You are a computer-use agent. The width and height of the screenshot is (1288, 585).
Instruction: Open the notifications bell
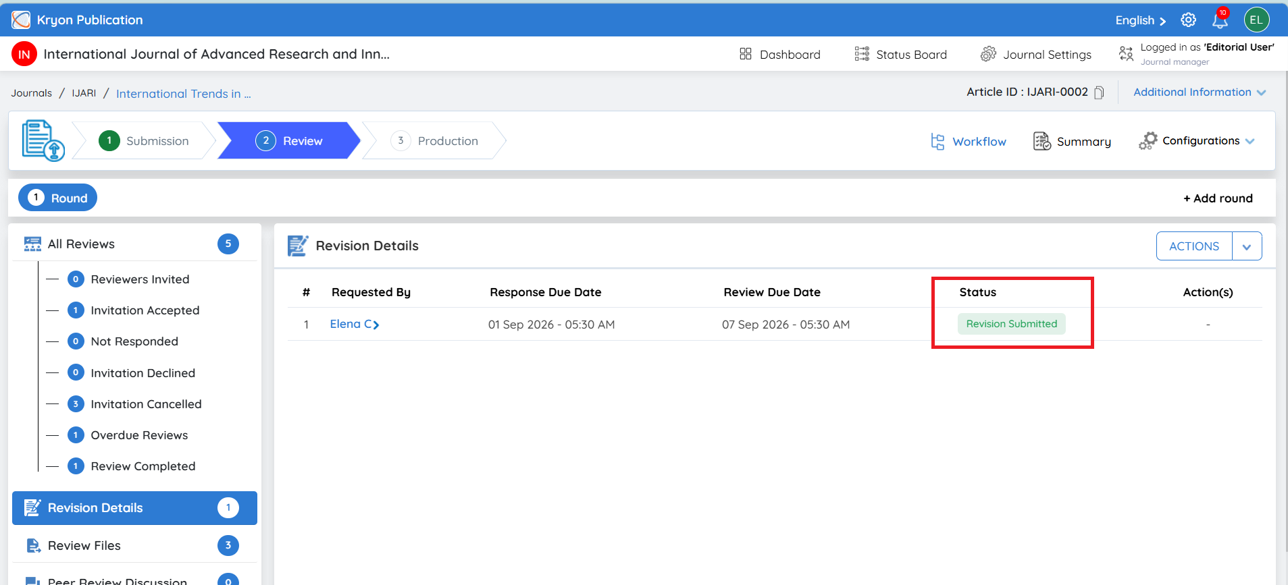[1220, 20]
